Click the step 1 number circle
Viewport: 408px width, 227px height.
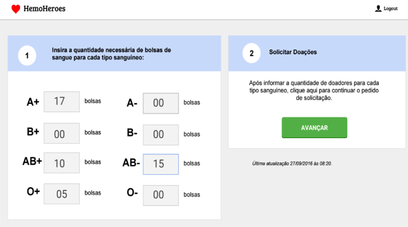pos(27,55)
